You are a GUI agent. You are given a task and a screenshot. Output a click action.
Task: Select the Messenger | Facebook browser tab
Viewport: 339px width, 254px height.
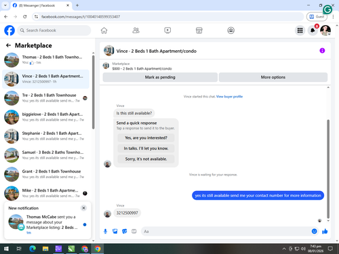point(41,5)
